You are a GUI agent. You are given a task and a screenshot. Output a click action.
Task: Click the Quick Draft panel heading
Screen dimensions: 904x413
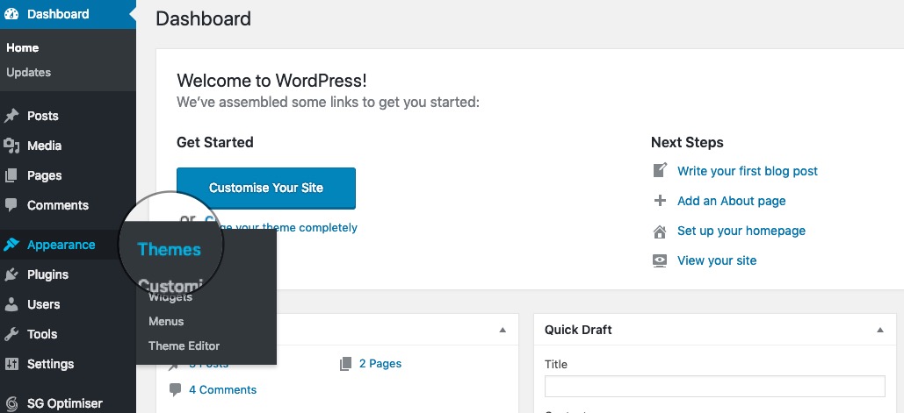click(x=578, y=331)
